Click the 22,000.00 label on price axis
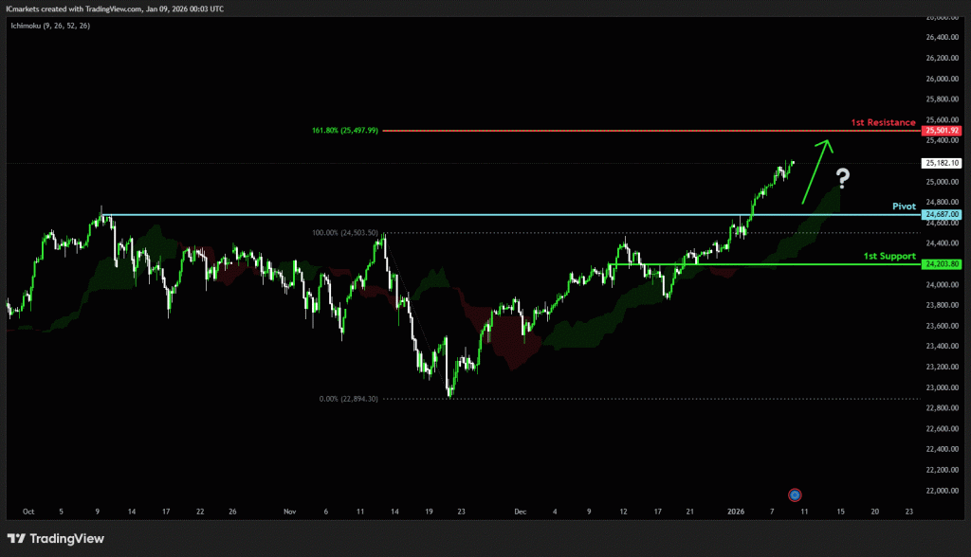Image resolution: width=971 pixels, height=557 pixels. (x=944, y=491)
